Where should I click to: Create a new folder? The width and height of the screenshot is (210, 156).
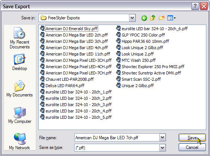coord(162,18)
